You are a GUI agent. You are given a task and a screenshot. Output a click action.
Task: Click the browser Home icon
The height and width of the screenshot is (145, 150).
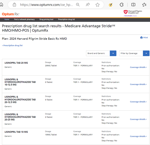click(1, 5)
